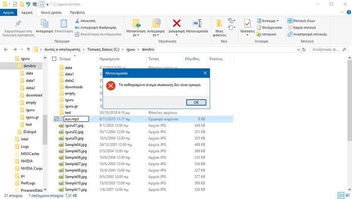
Task: Click the Διαγραφή red X icon
Action: [177, 23]
